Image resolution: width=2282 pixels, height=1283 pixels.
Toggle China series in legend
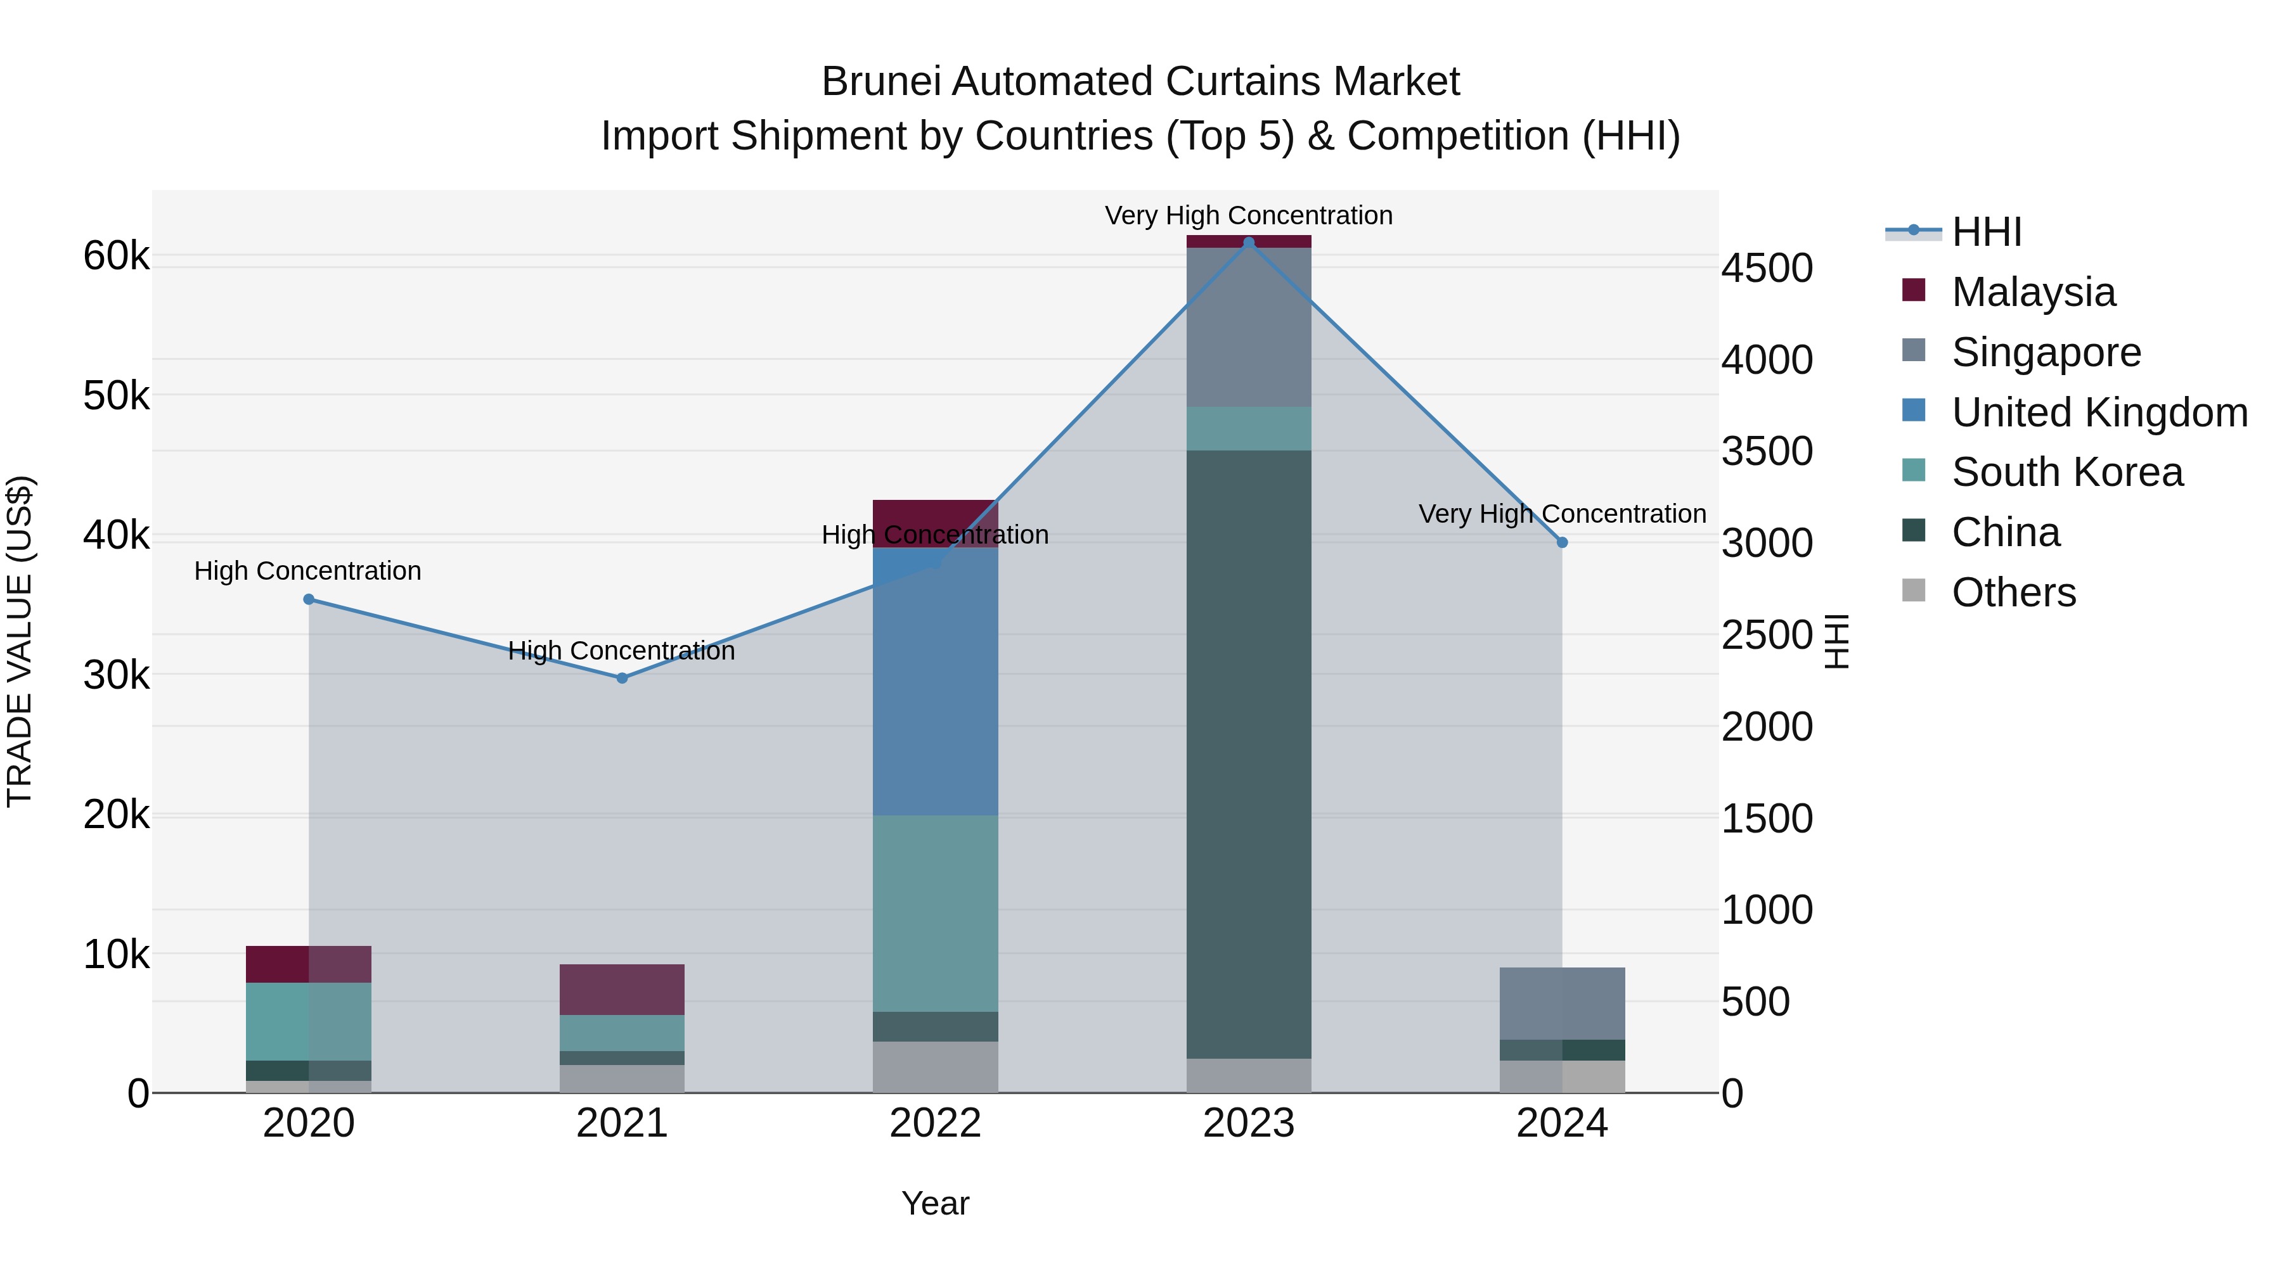pyautogui.click(x=1981, y=532)
